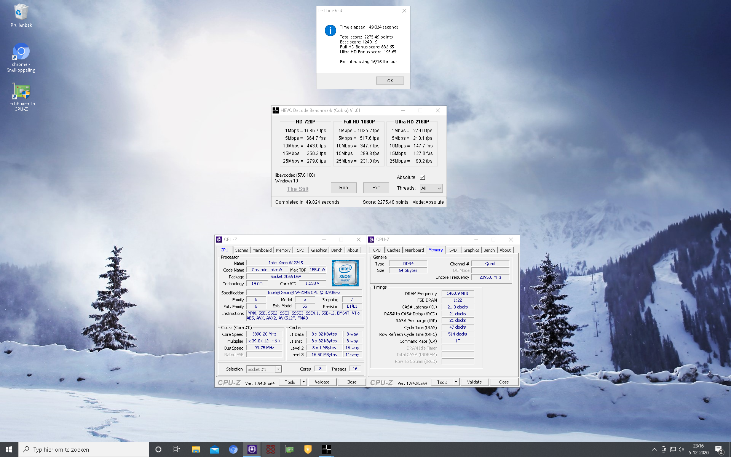
Task: Select the red knot icon in taskbar
Action: click(270, 449)
